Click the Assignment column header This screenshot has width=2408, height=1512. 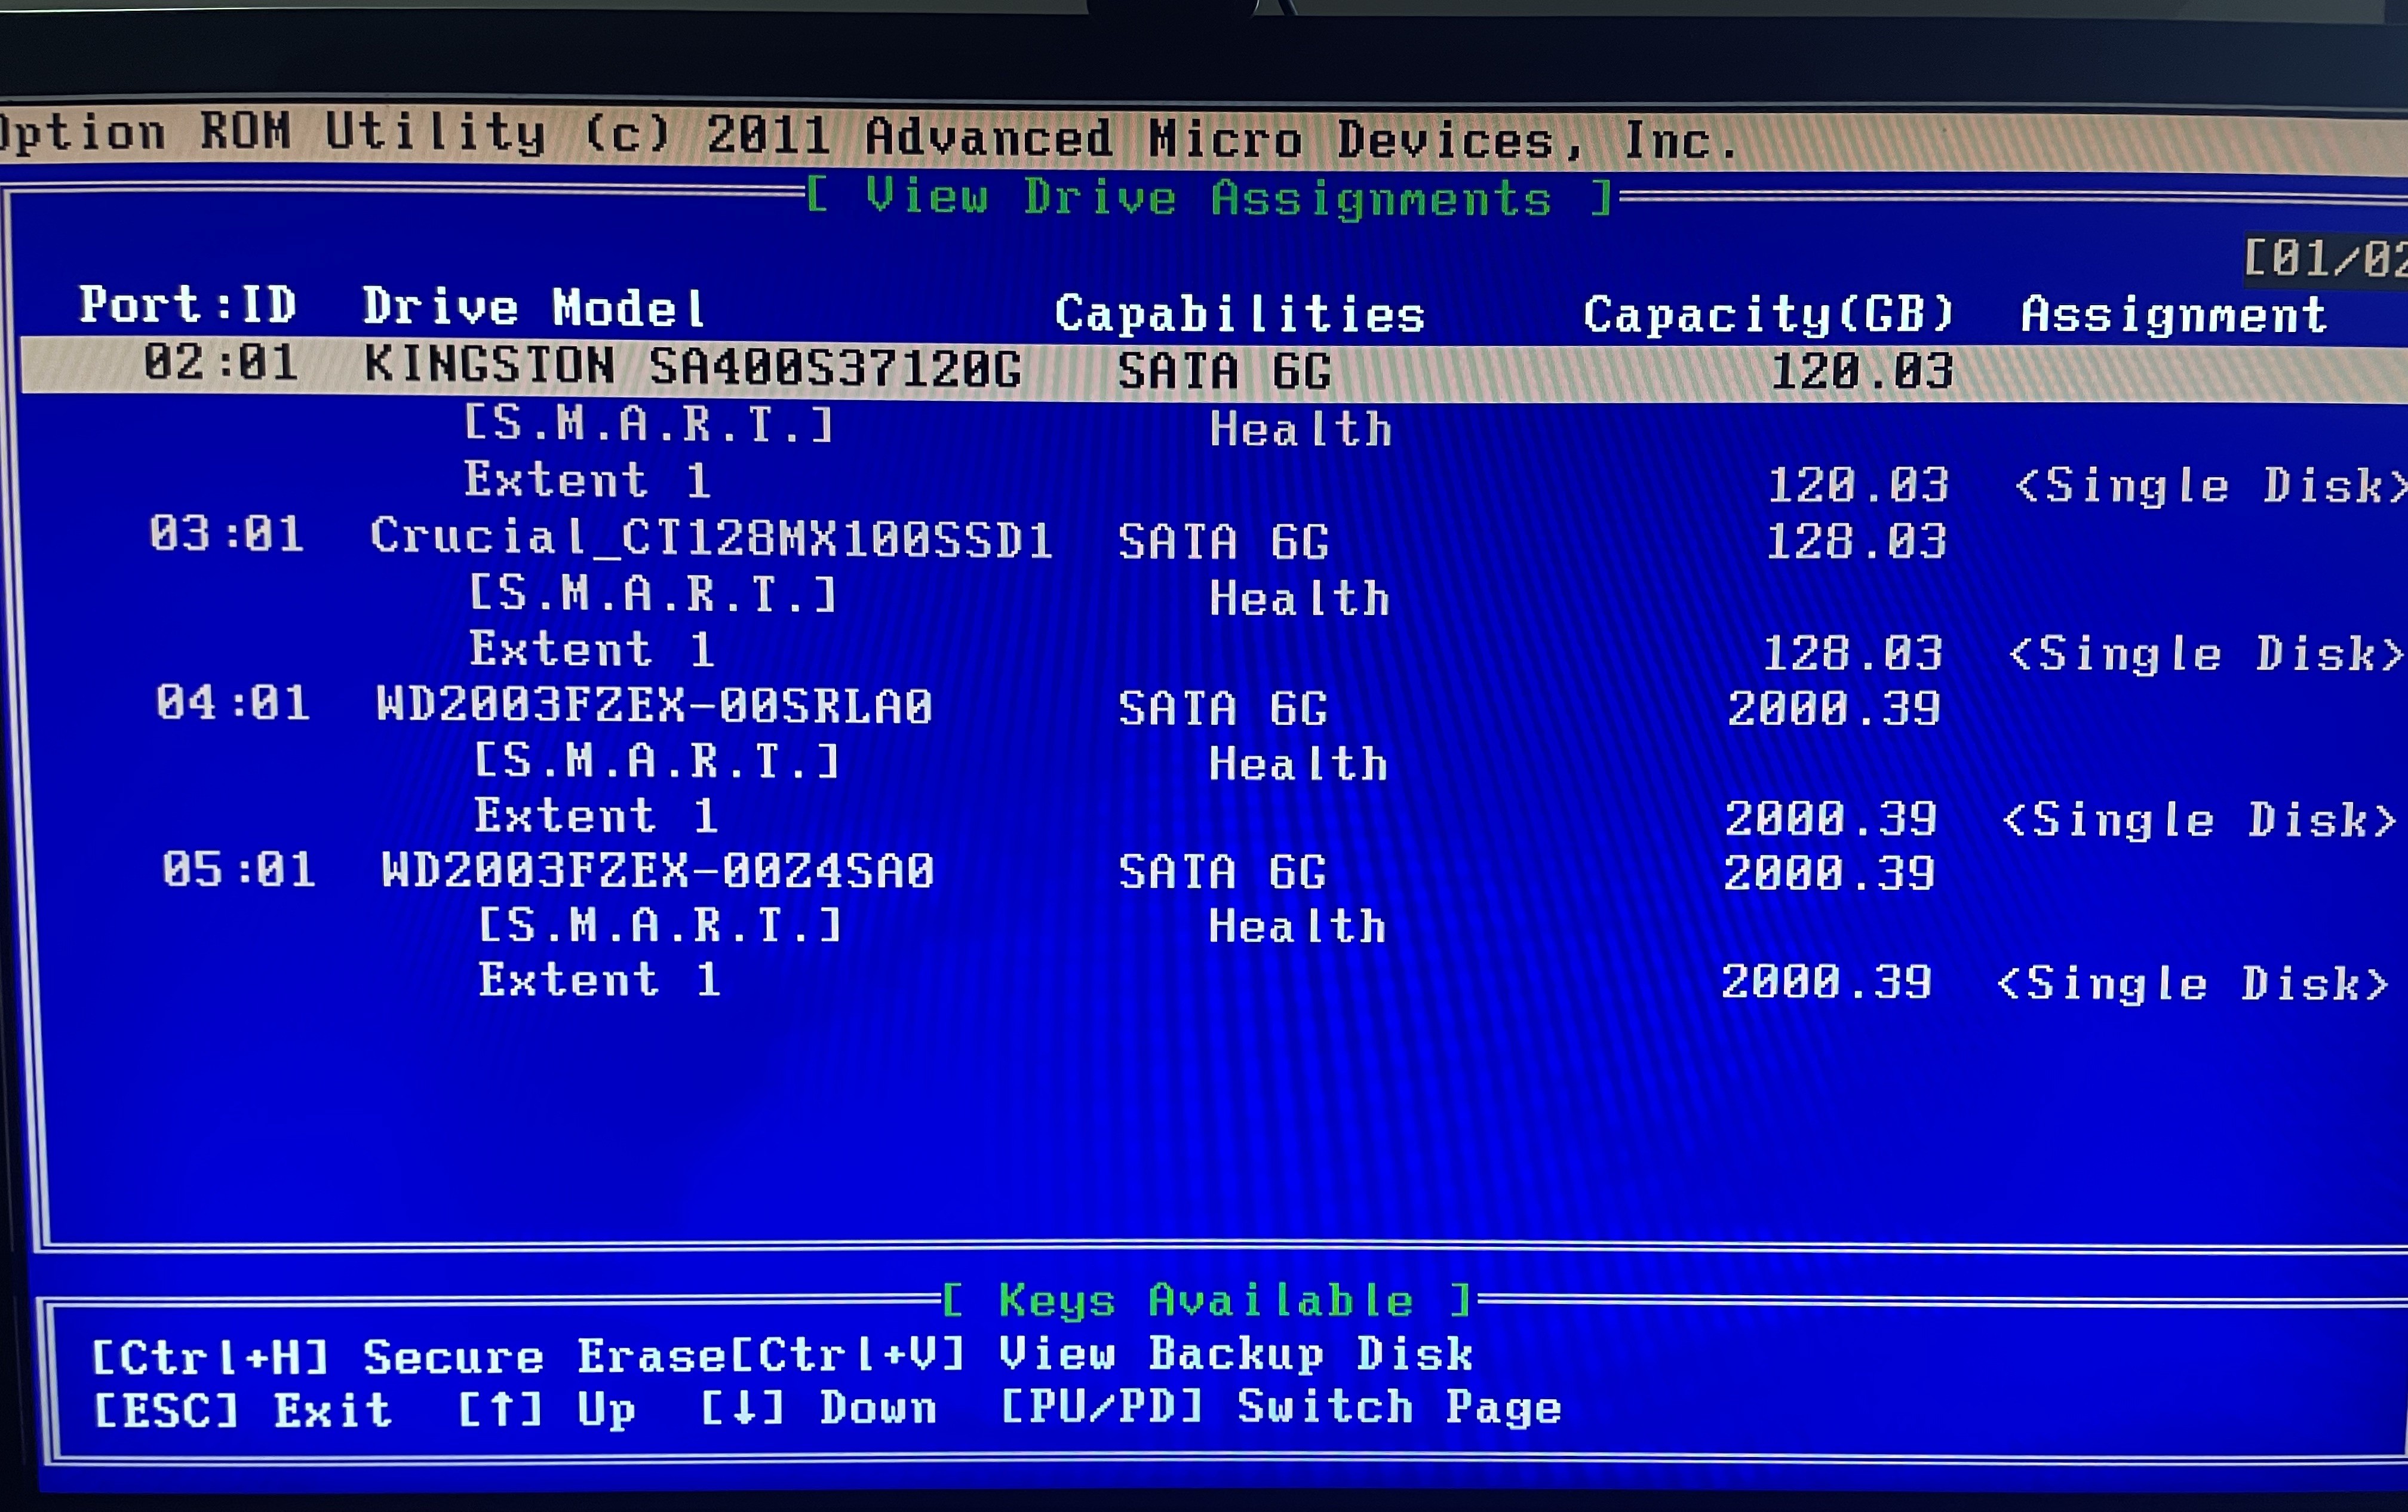2174,316
